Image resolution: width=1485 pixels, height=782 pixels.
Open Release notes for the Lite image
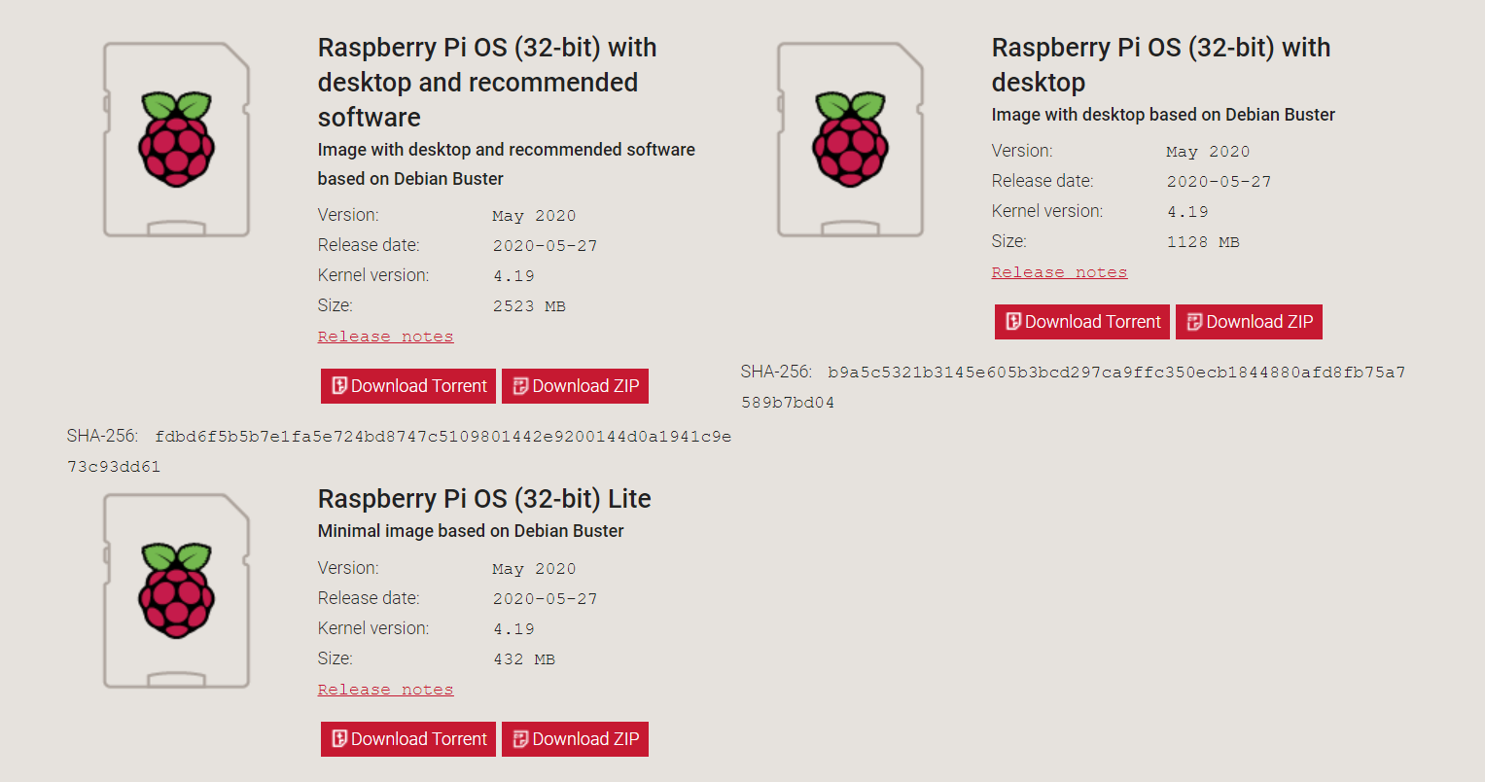(x=385, y=690)
